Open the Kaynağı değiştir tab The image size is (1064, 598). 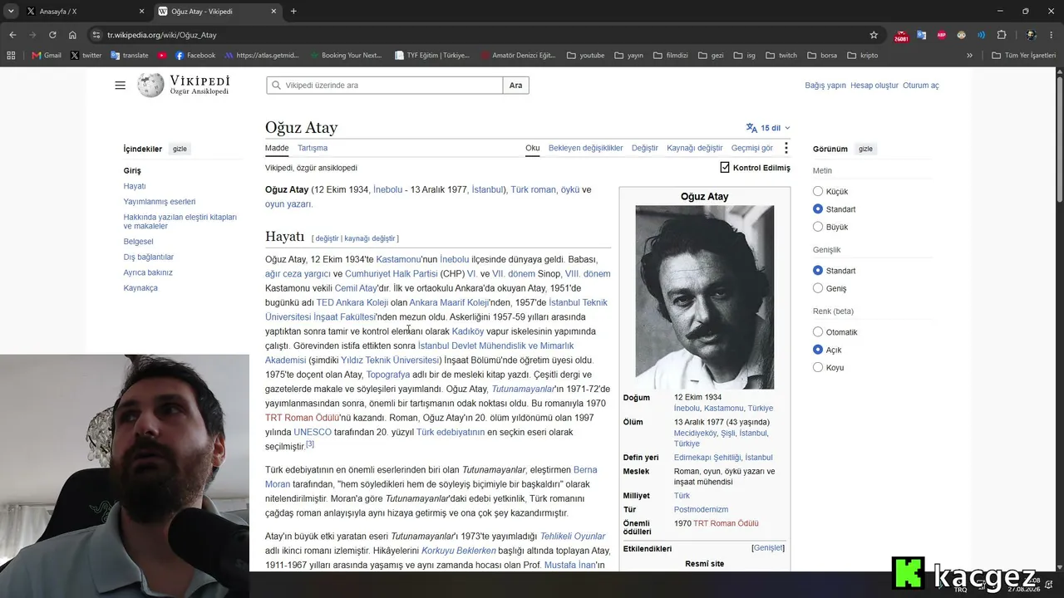[x=694, y=148]
